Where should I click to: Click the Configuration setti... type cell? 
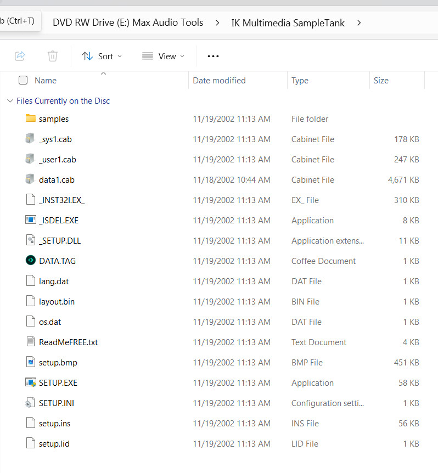pyautogui.click(x=328, y=403)
